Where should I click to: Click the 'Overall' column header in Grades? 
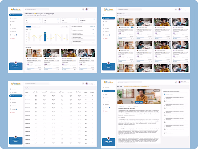tap(86, 92)
